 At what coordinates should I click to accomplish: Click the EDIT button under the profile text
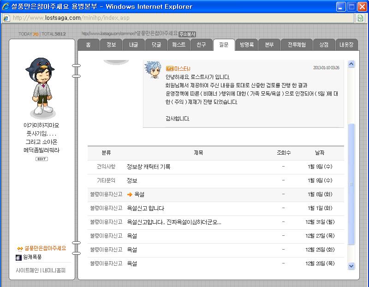tap(42, 159)
